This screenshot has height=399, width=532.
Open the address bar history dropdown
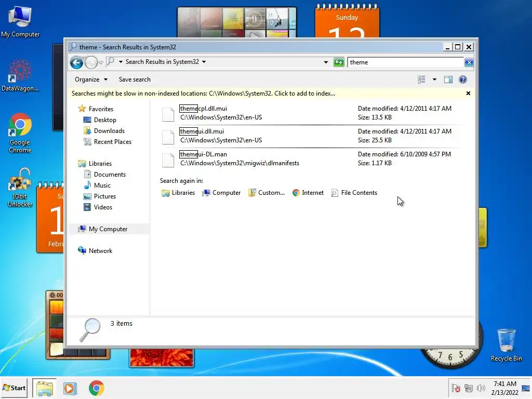[x=326, y=62]
